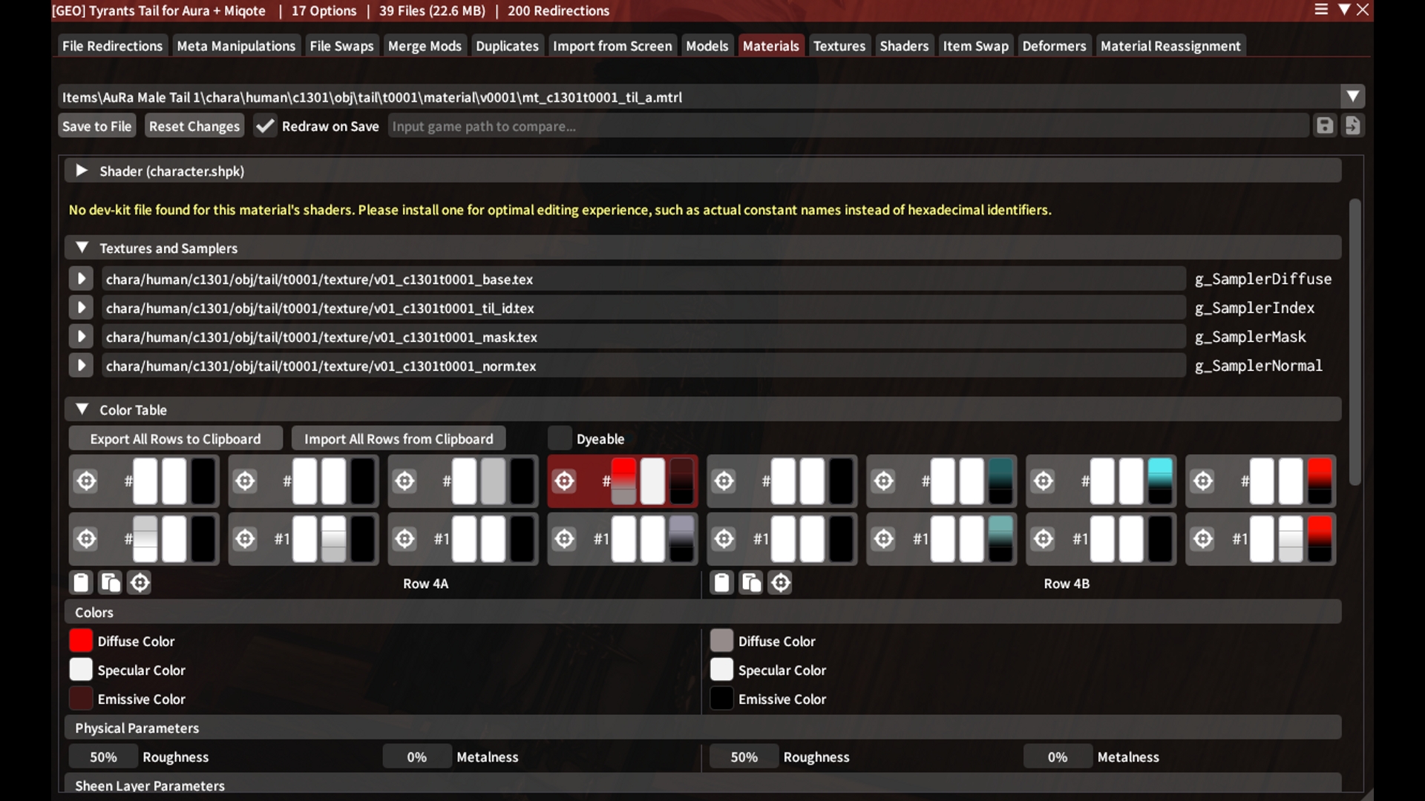Go to Material Reassignment tab
The height and width of the screenshot is (801, 1425).
[x=1170, y=45]
